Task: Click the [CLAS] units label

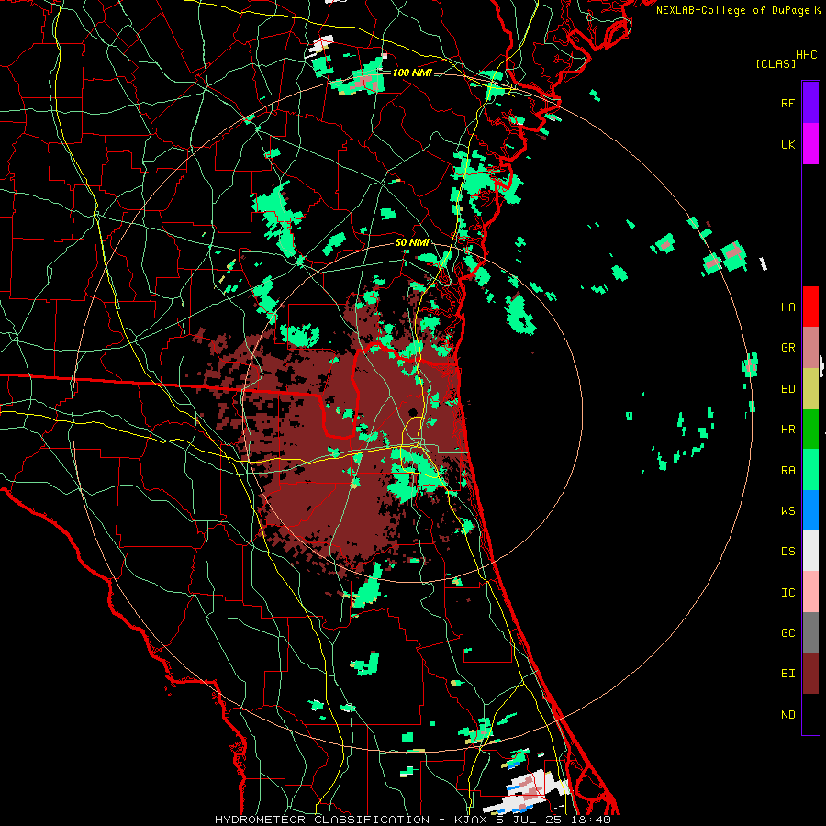Action: pos(776,64)
